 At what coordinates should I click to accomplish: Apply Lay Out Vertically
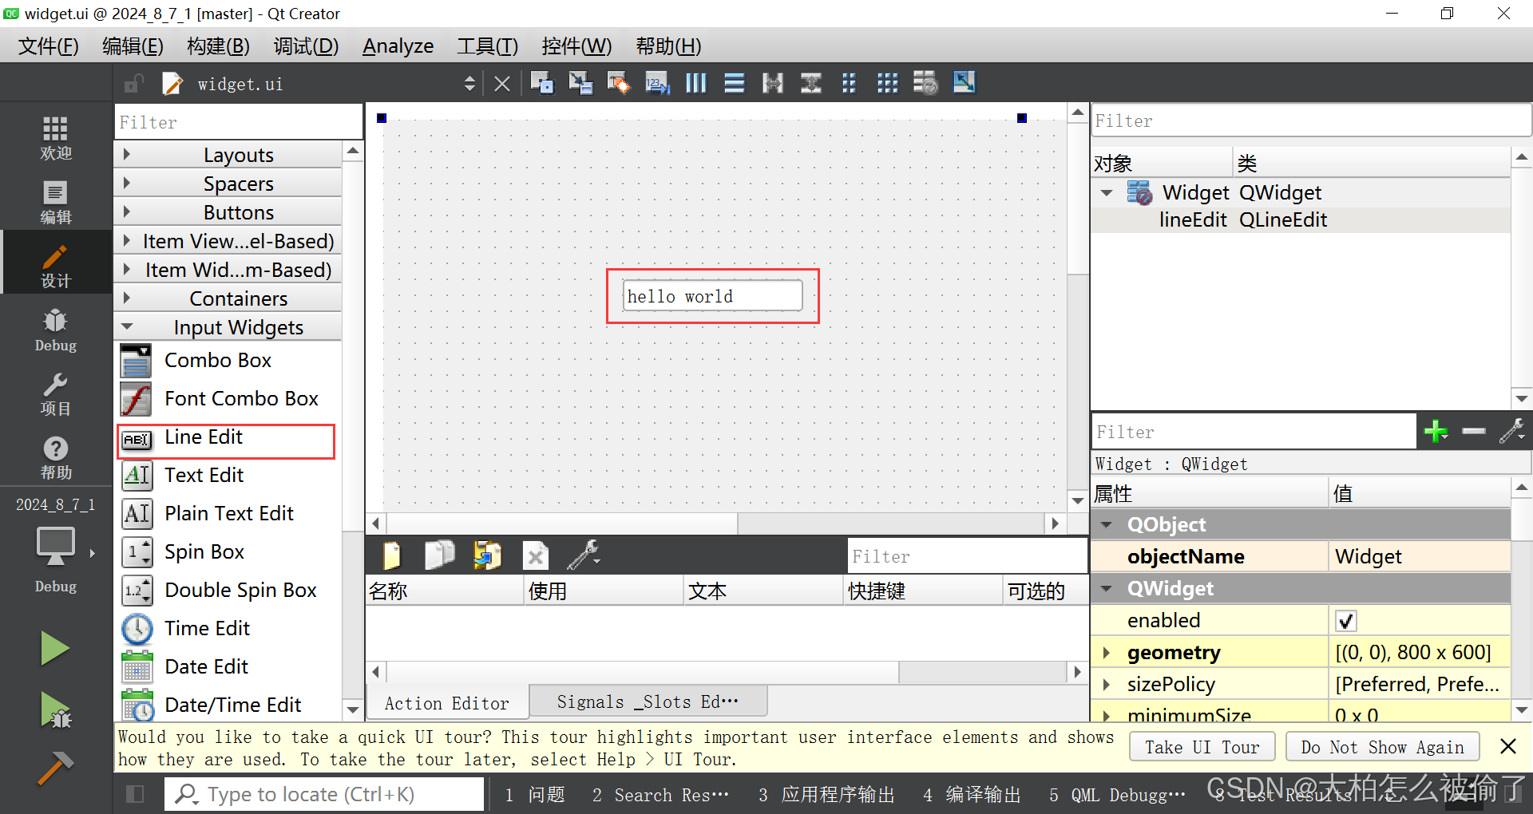coord(735,83)
